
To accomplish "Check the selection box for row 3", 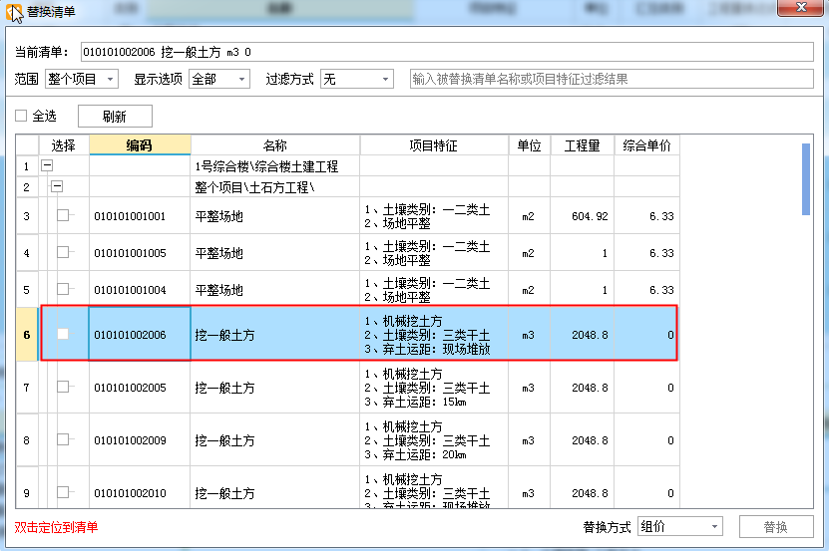I will point(64,216).
